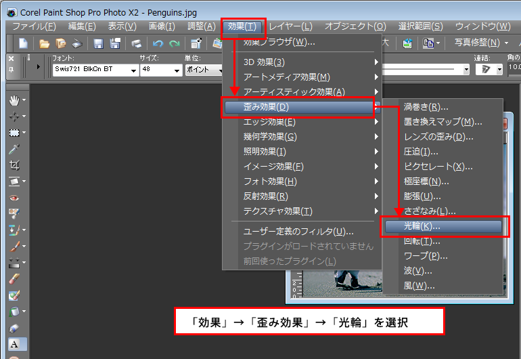This screenshot has height=359, width=521.
Task: Expand the Clone brush flyout arrow
Action: pyautogui.click(x=24, y=230)
